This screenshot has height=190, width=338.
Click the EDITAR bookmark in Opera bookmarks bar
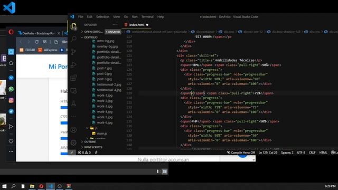point(27,50)
